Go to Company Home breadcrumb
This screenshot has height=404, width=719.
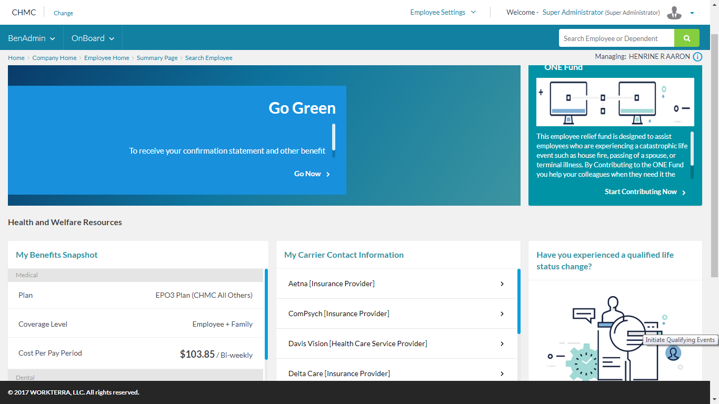pyautogui.click(x=54, y=58)
